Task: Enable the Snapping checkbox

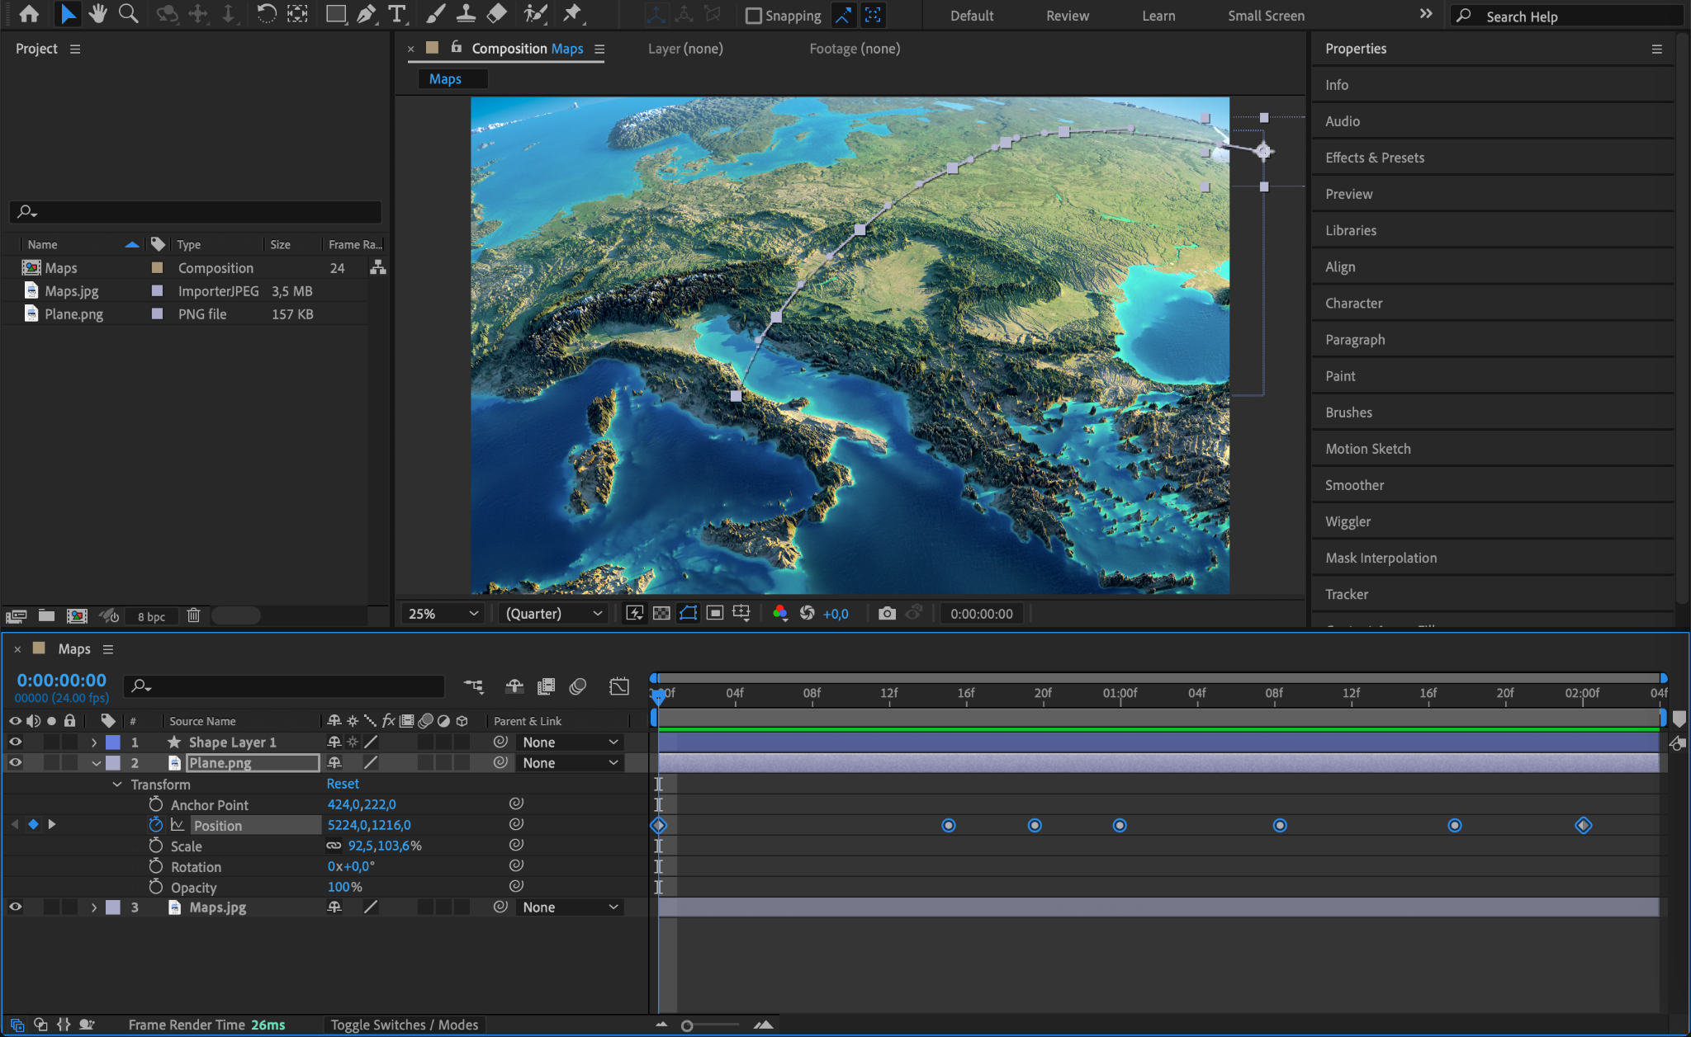Action: (x=753, y=16)
